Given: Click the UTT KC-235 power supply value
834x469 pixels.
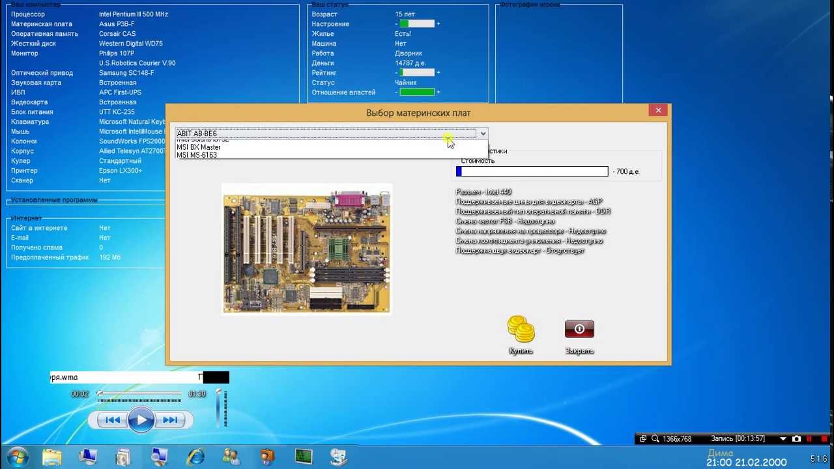Looking at the screenshot, I should pyautogui.click(x=117, y=112).
